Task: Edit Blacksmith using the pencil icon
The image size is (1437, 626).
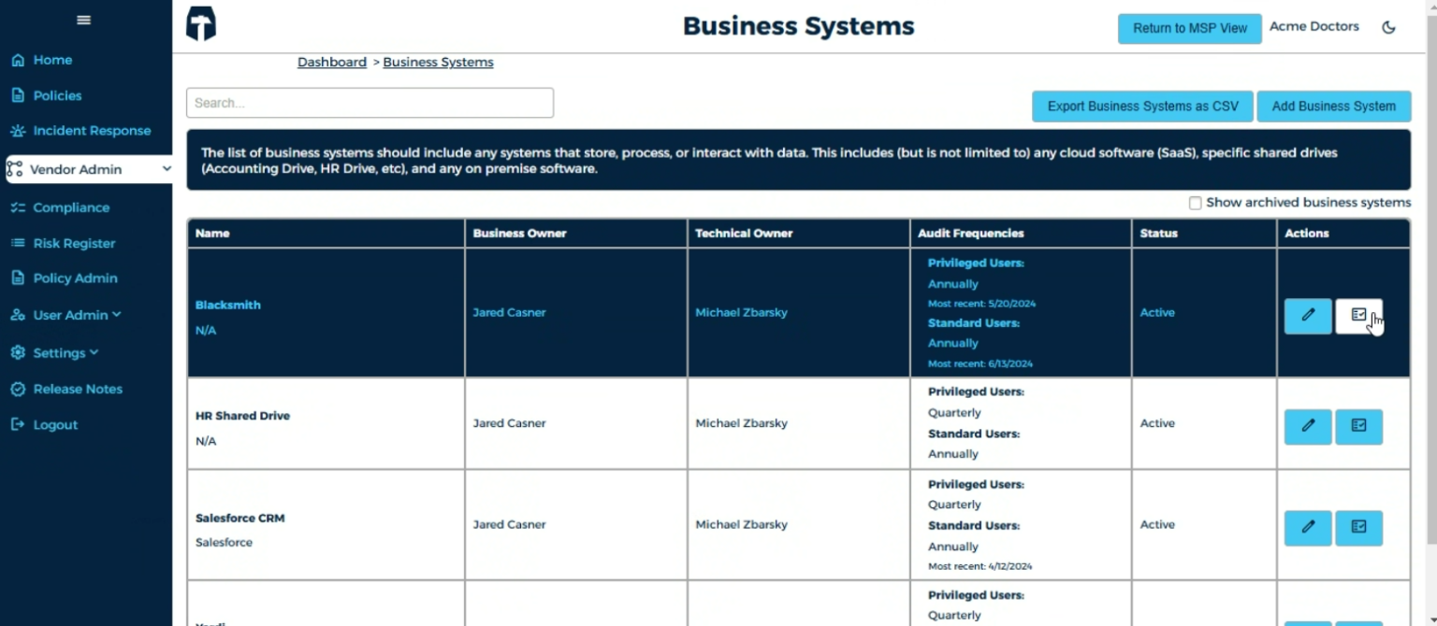Action: point(1307,316)
